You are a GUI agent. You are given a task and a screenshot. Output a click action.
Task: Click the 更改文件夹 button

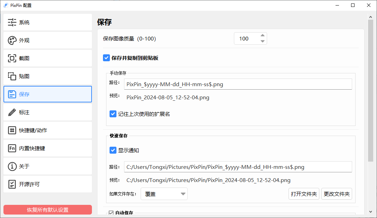[337, 194]
